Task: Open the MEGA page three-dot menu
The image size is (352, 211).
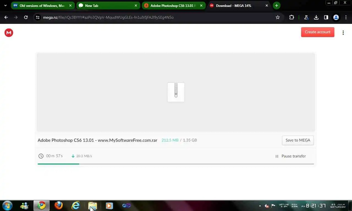Action: 343,33
